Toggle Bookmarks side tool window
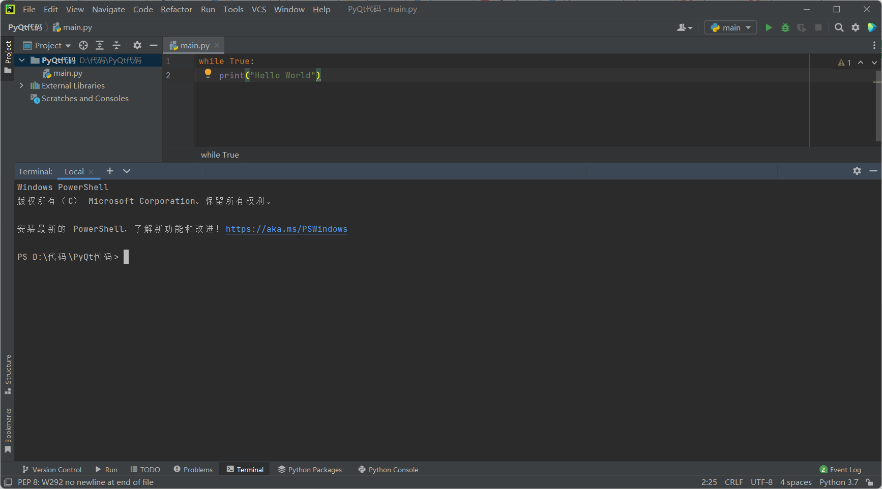Screen dimensions: 882x489 [8, 431]
